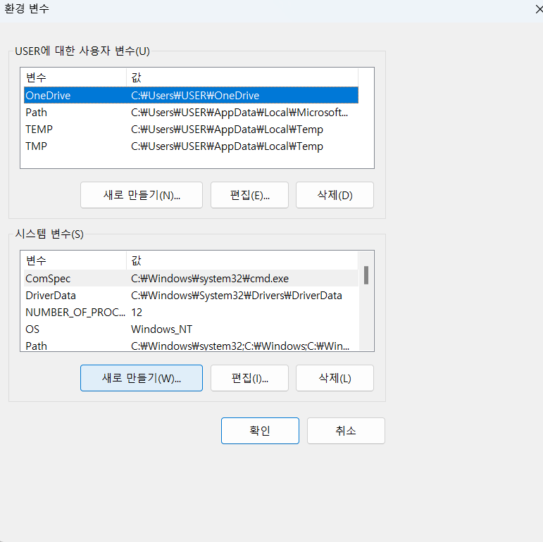Click 삭제(L) button for system variables

click(x=335, y=378)
